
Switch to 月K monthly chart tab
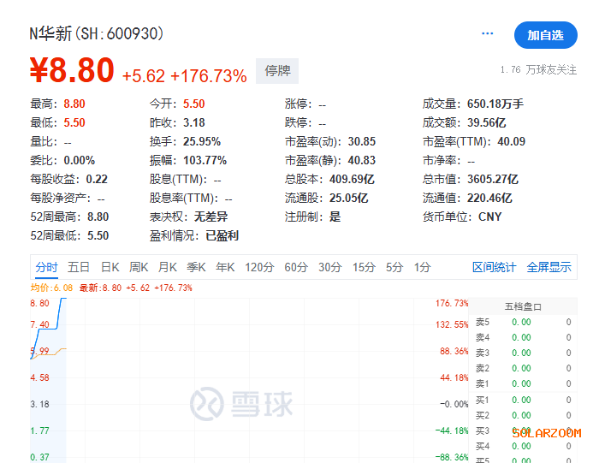click(x=167, y=267)
